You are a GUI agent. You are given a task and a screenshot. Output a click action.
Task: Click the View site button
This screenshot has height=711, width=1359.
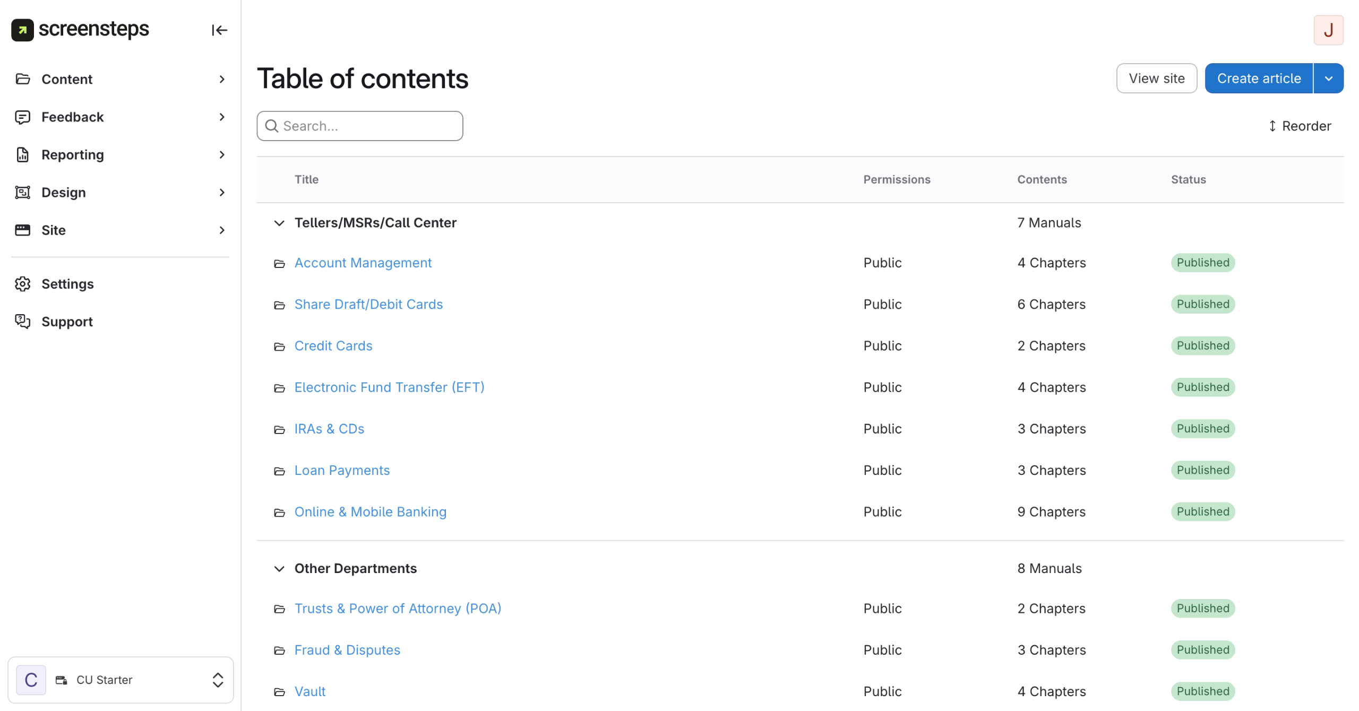click(x=1156, y=79)
